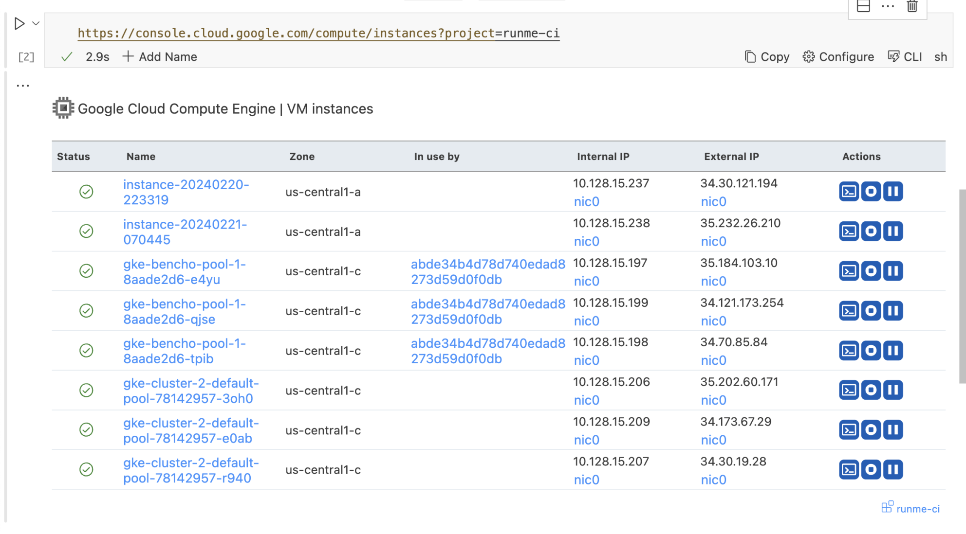
Task: Open In use by link for e4yu row
Action: click(488, 272)
